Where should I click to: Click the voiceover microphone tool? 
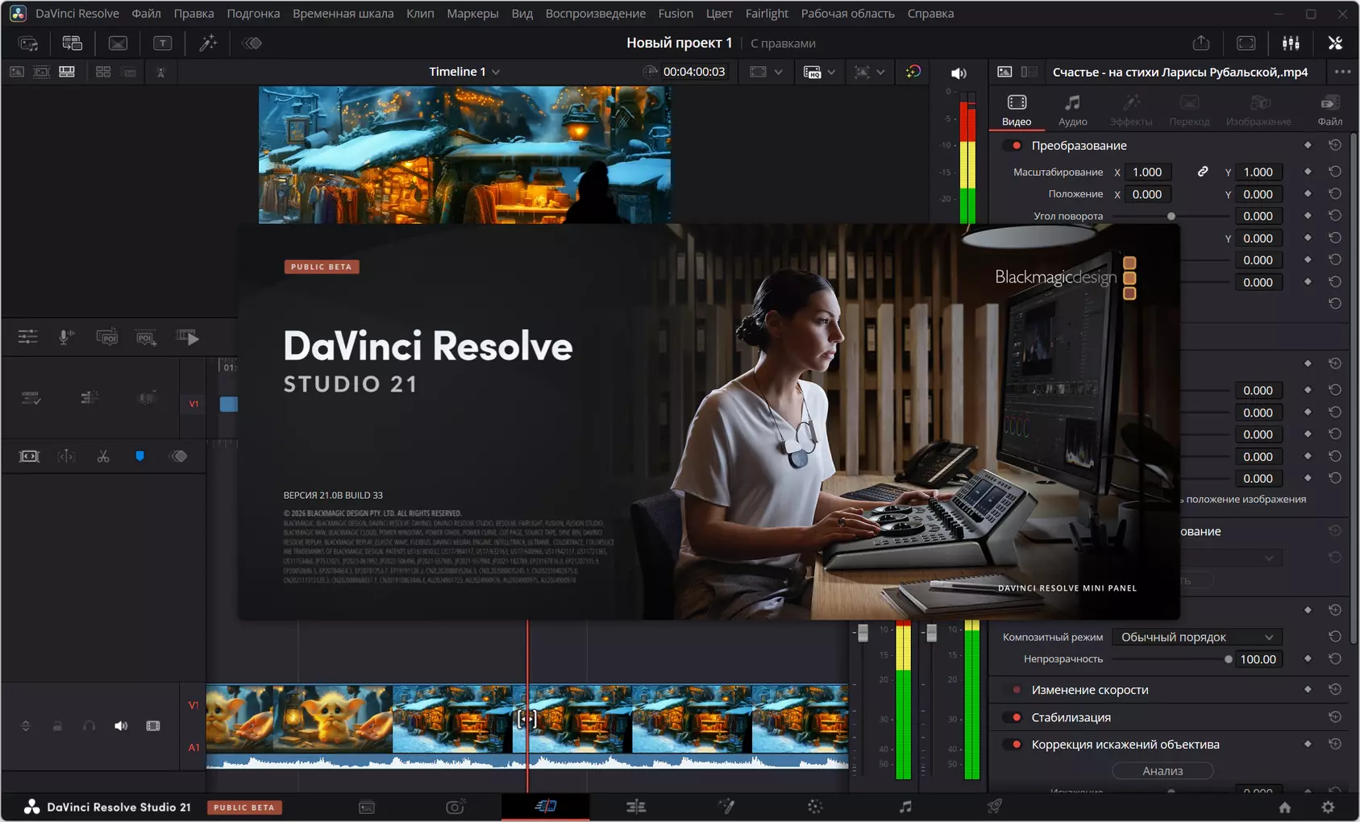point(66,338)
